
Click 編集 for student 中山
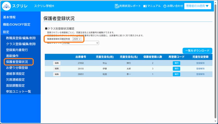coord(57,63)
